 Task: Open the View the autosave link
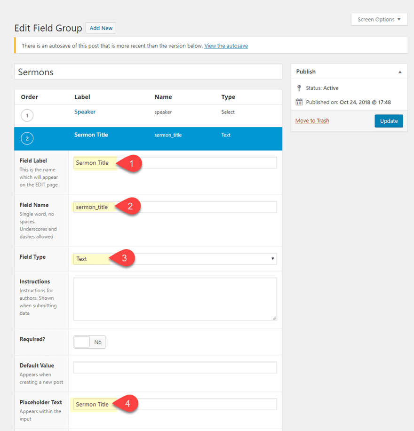pyautogui.click(x=226, y=46)
